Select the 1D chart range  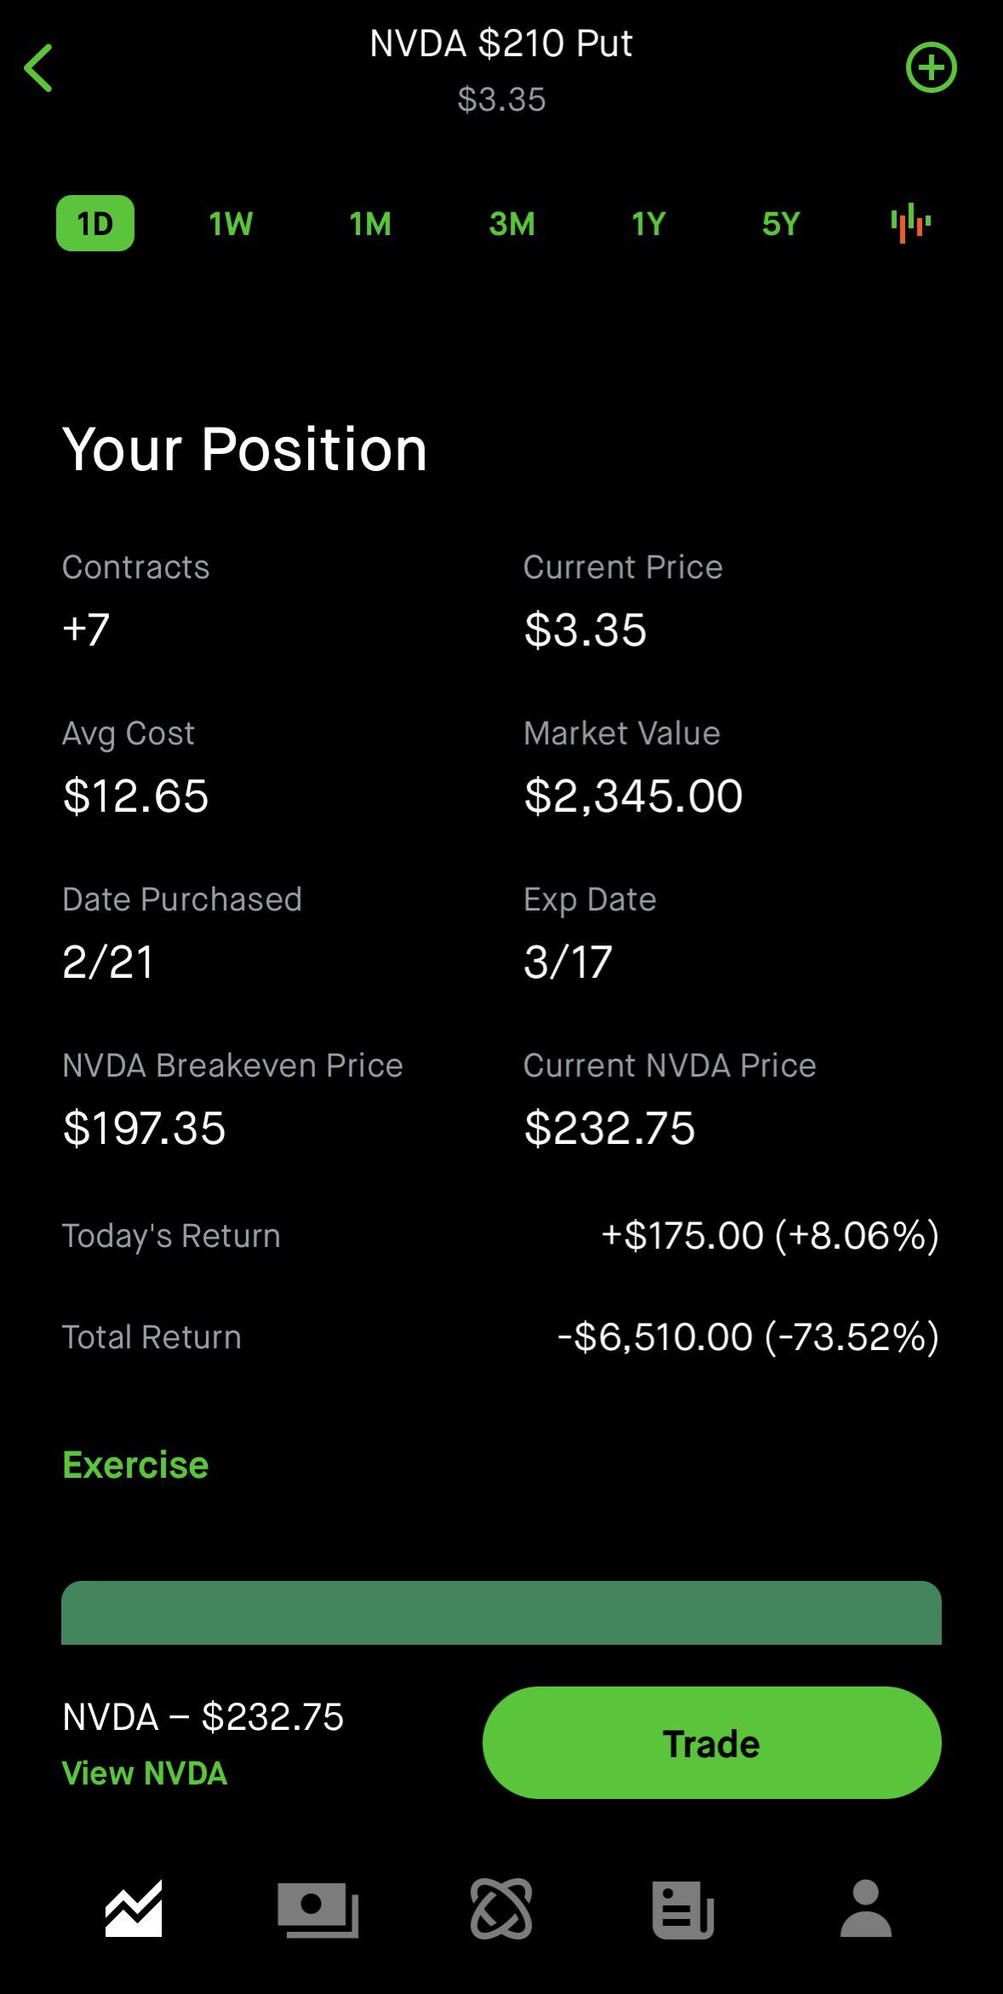pos(95,223)
